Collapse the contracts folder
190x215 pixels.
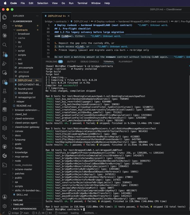[x=22, y=30]
